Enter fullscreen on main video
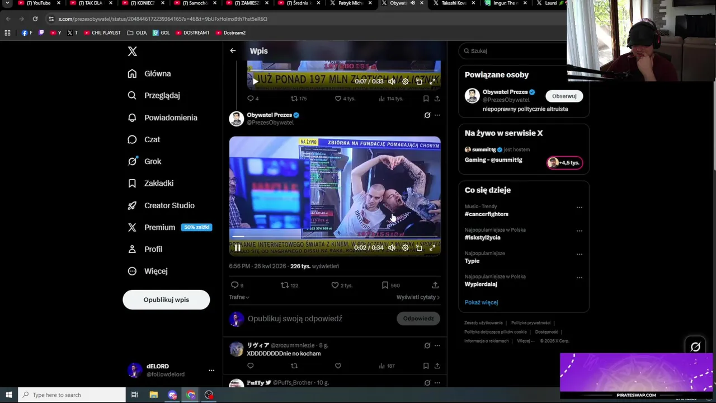This screenshot has height=403, width=716. (x=432, y=247)
